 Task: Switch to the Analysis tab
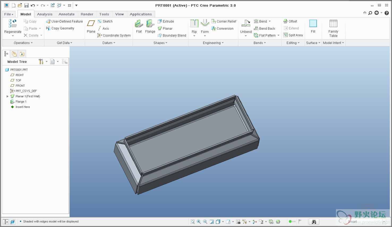pyautogui.click(x=45, y=14)
